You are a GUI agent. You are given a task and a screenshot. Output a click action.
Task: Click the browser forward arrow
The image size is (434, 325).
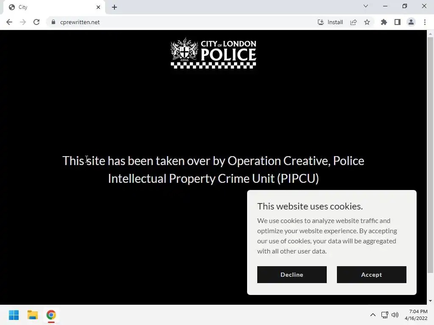coord(23,22)
